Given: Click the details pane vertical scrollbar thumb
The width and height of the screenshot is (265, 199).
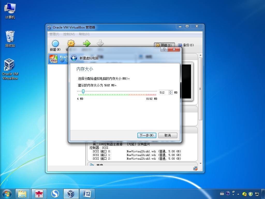Looking at the screenshot, I should coord(201,89).
